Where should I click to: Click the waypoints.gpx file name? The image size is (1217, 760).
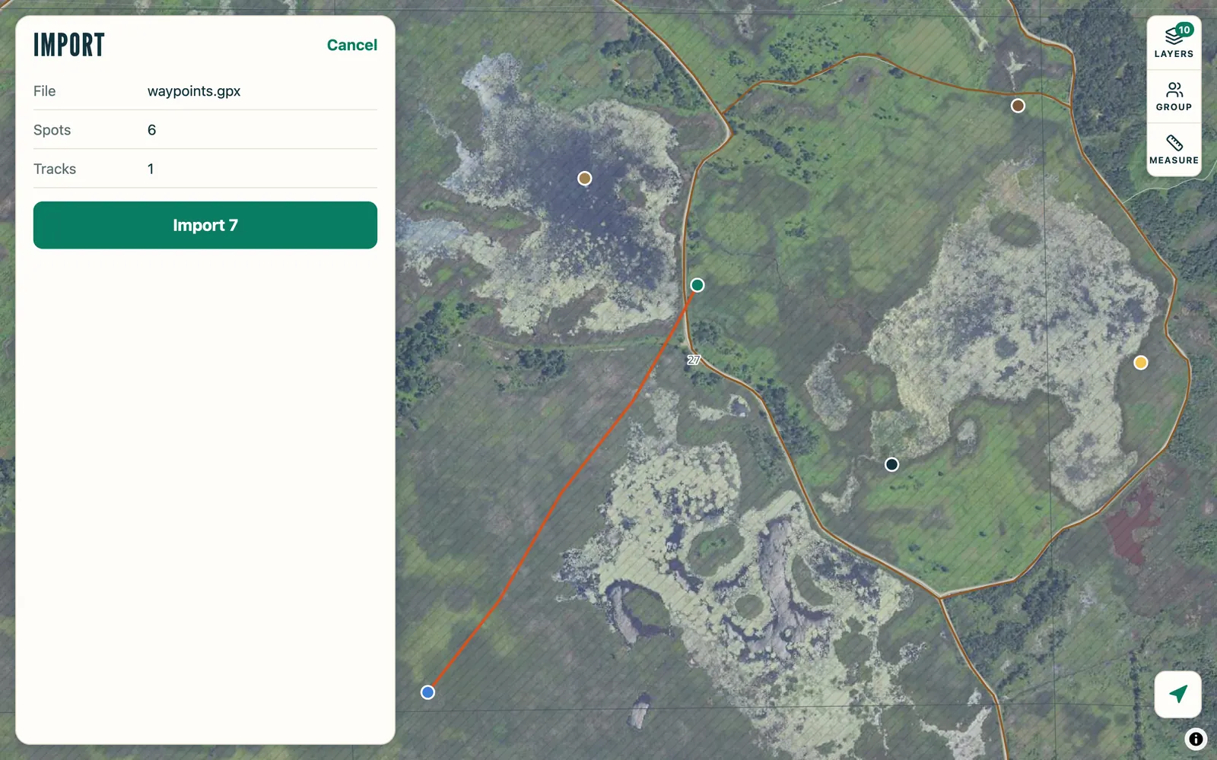(x=194, y=91)
